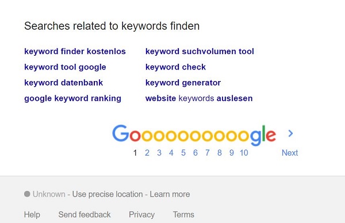Image resolution: width=345 pixels, height=223 pixels.
Task: Open 'google keyword ranking' suggestion
Action: point(72,98)
